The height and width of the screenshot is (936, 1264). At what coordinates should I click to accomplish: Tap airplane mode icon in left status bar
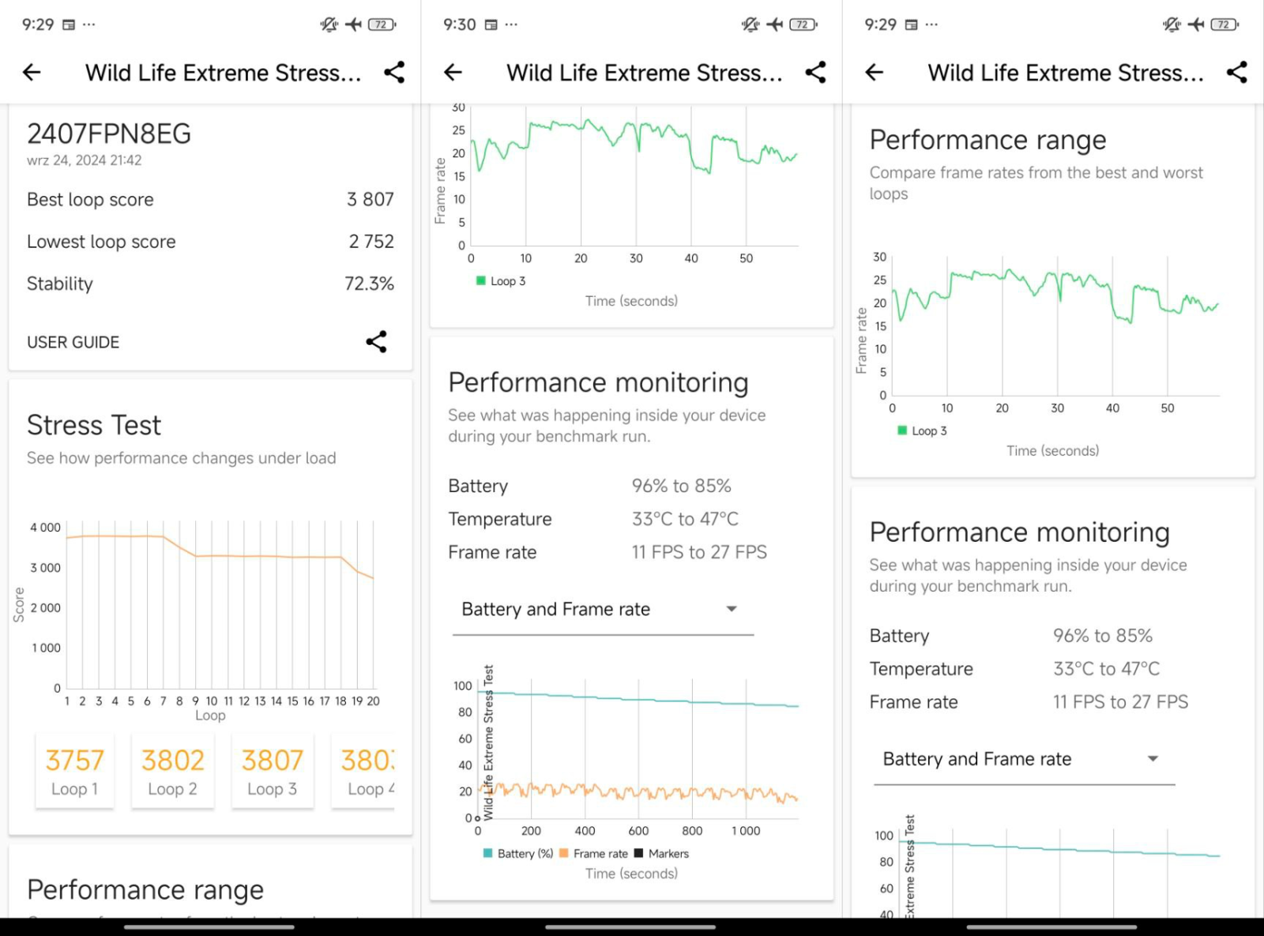[353, 24]
